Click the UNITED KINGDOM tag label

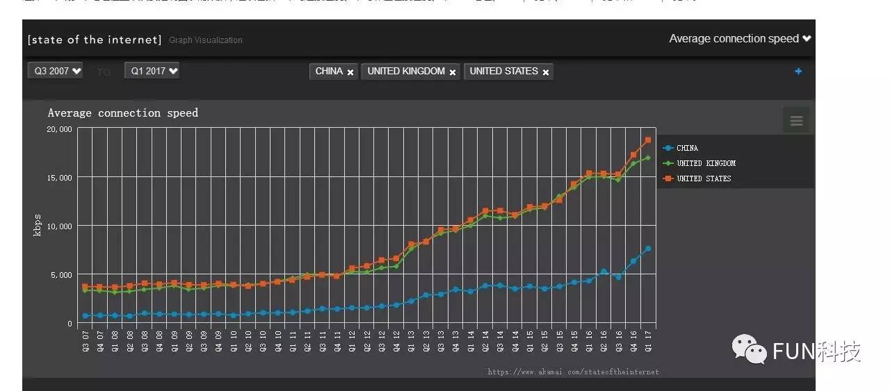pyautogui.click(x=406, y=71)
